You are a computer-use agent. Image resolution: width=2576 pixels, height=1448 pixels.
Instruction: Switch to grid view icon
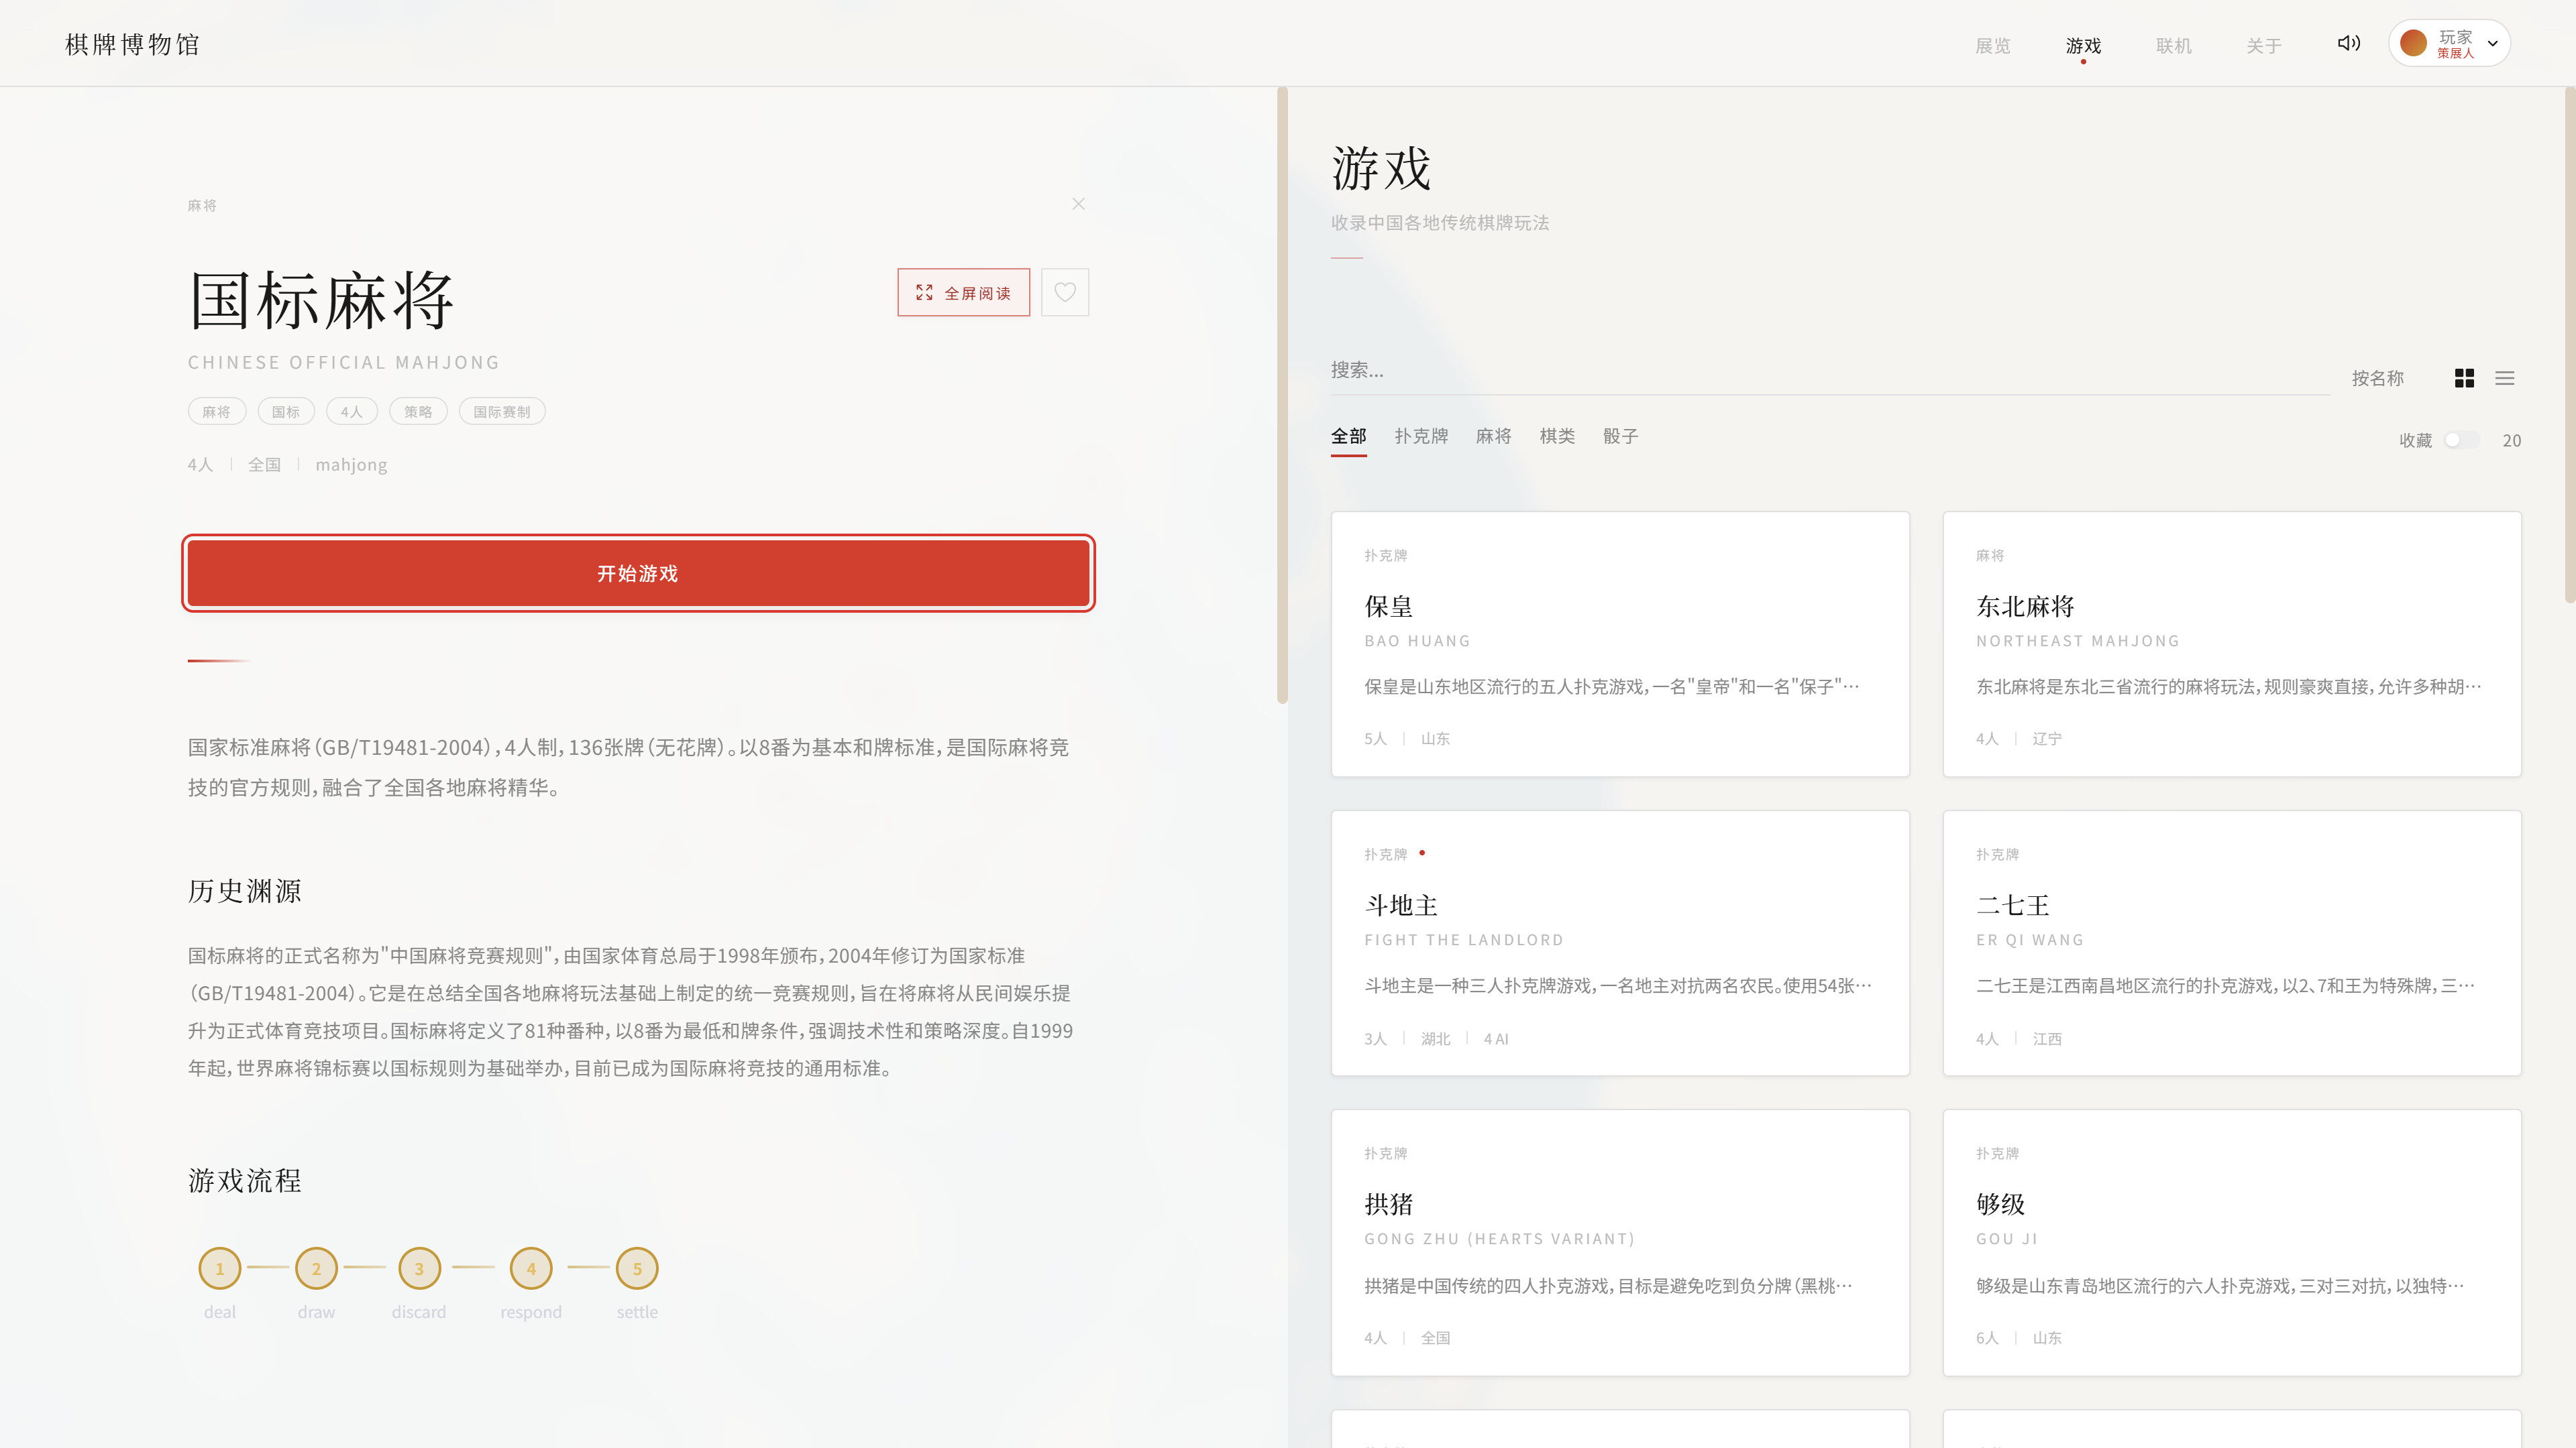coord(2464,377)
